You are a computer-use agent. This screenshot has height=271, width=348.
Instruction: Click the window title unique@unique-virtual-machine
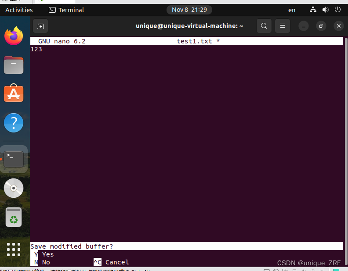point(189,26)
